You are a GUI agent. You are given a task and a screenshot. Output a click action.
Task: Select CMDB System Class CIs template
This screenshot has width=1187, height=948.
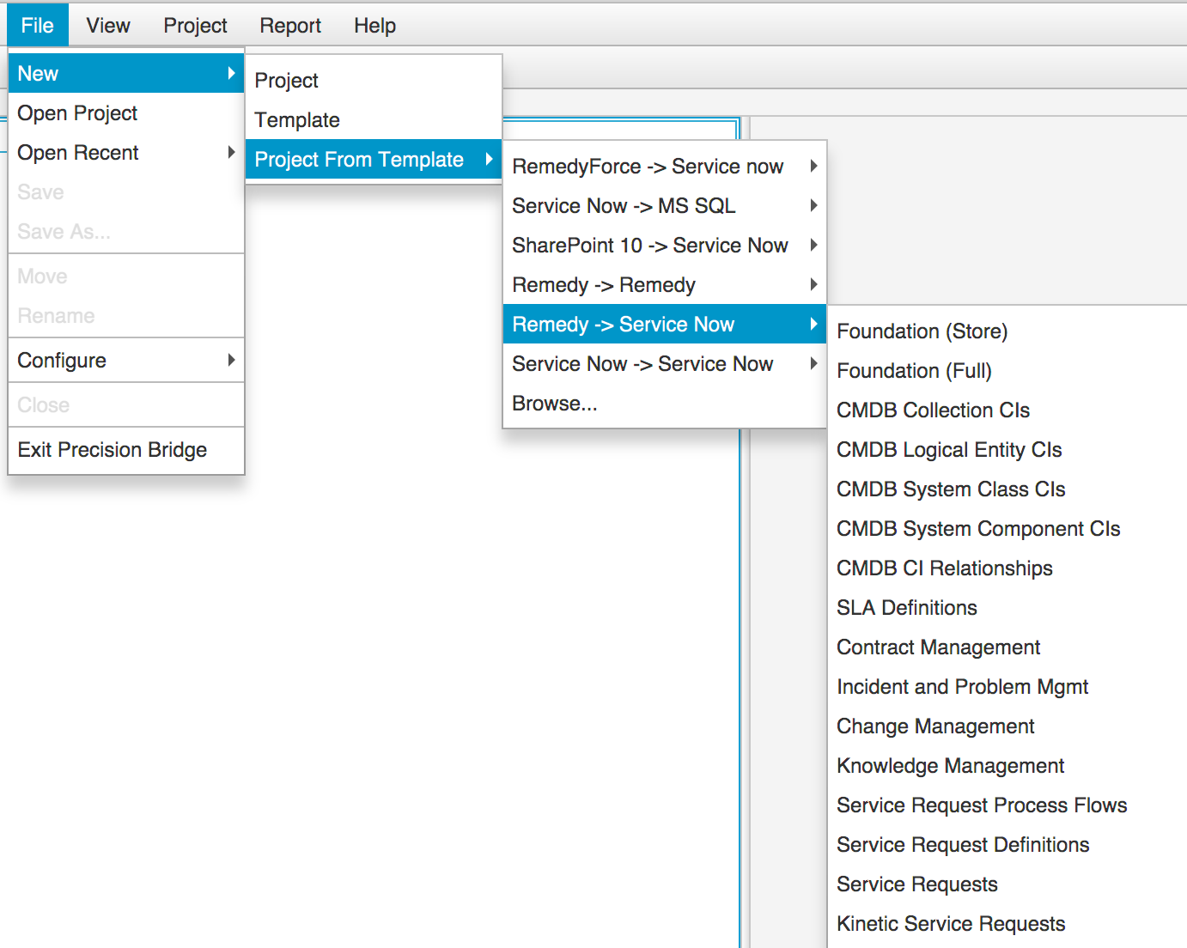click(1007, 489)
